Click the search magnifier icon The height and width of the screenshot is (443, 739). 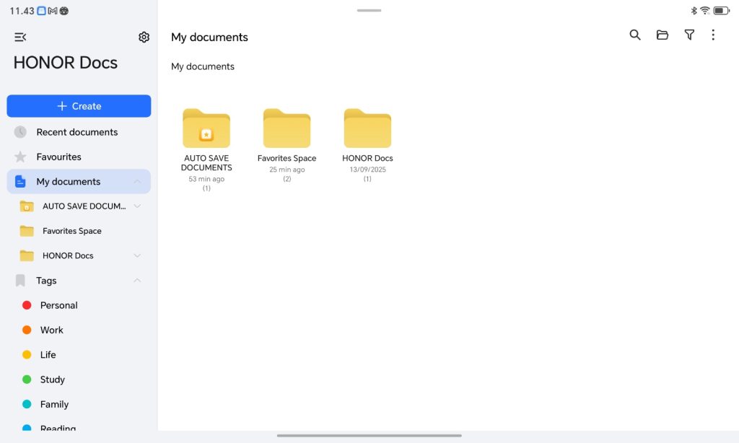[635, 35]
